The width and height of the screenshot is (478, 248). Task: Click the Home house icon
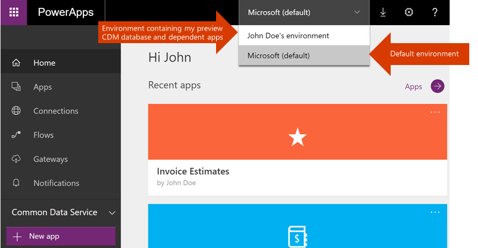16,62
